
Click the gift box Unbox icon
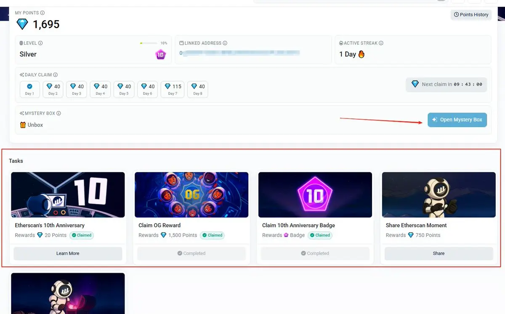pyautogui.click(x=23, y=125)
